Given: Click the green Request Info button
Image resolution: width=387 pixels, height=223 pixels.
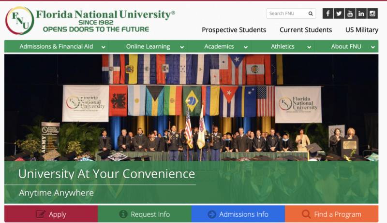Looking at the screenshot, I should click(145, 214).
